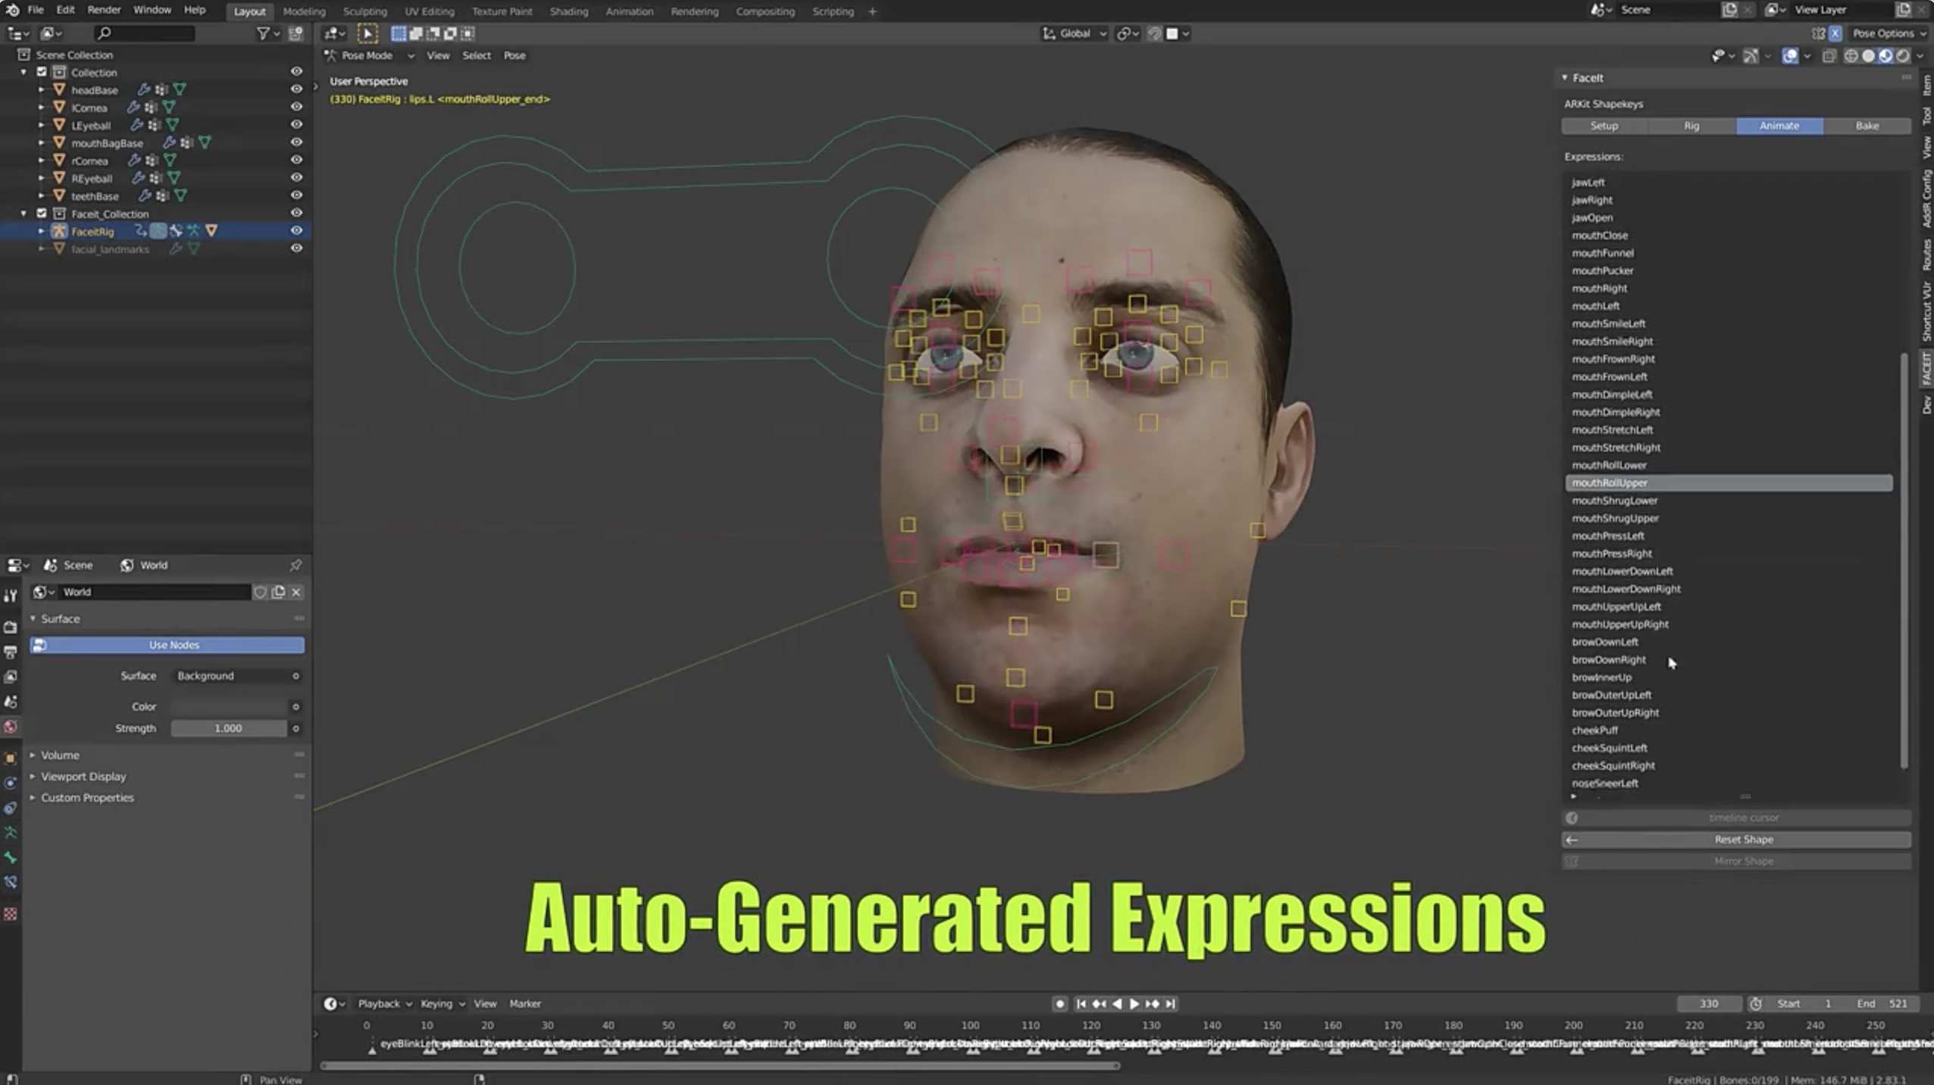Image resolution: width=1934 pixels, height=1085 pixels.
Task: Open the World properties tab icon
Action: pos(10,727)
